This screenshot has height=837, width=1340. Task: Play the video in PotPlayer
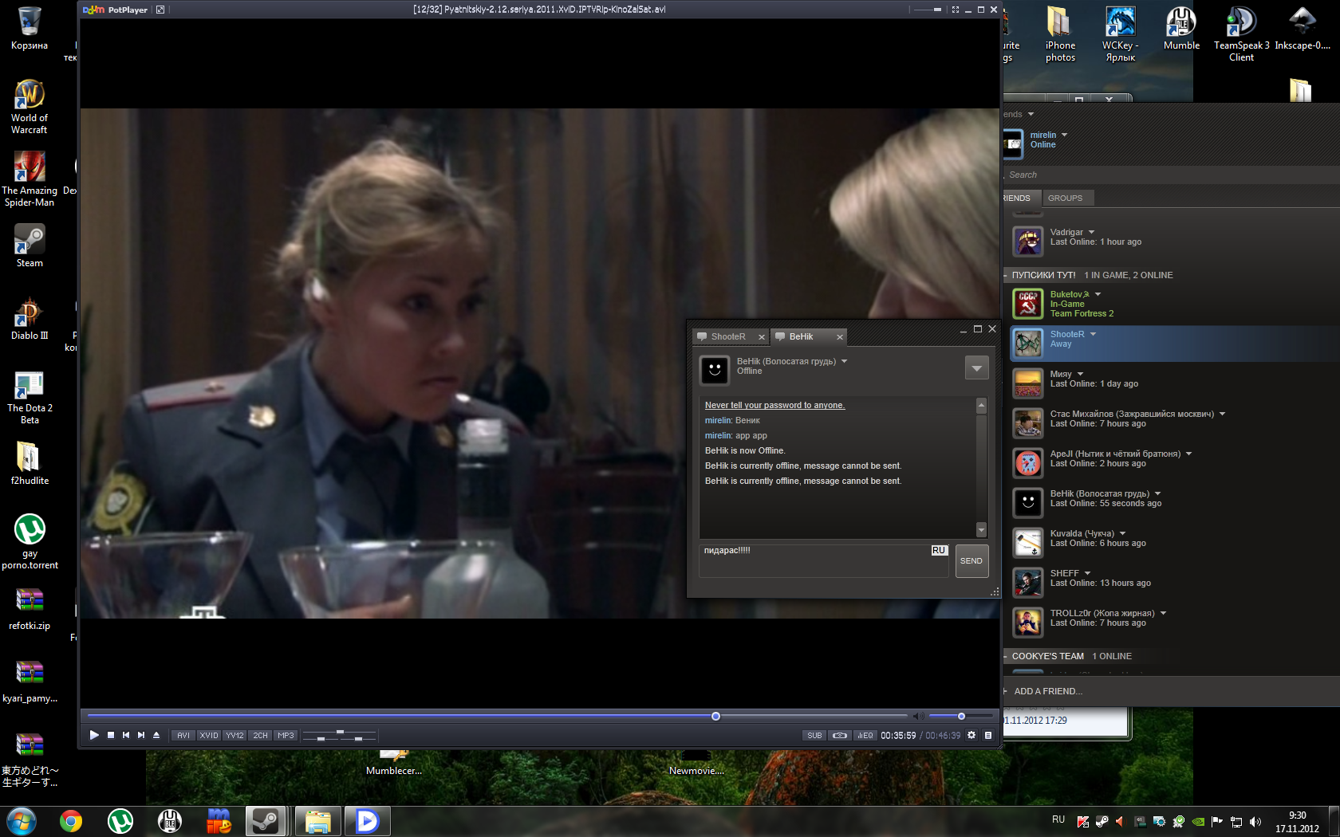94,735
